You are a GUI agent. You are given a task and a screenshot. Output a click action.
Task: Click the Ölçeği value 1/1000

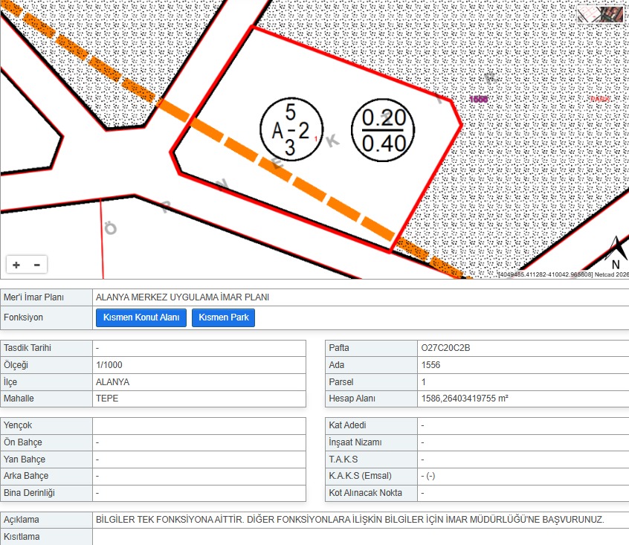(x=109, y=365)
